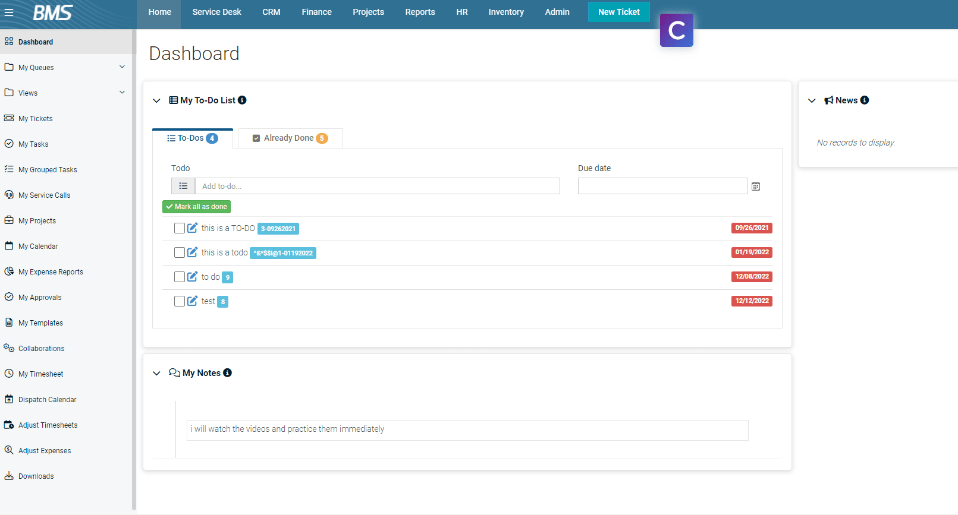Open the due date calendar picker icon
This screenshot has height=515, width=958.
(x=756, y=187)
